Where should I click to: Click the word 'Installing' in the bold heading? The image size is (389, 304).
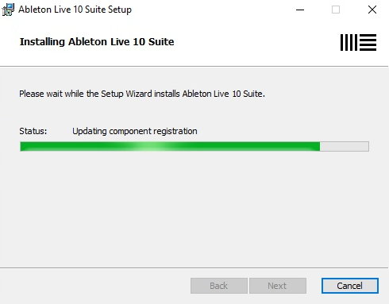coord(42,42)
